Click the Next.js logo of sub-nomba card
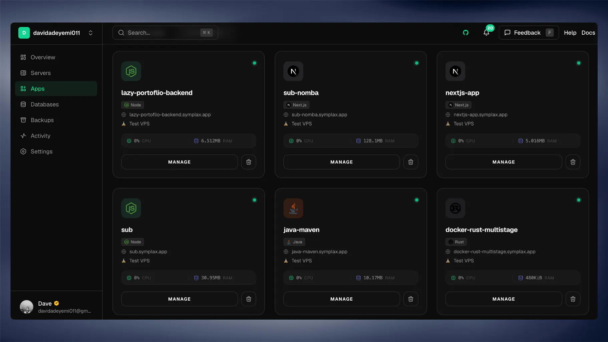Screen dimensions: 608x342 [x=293, y=71]
